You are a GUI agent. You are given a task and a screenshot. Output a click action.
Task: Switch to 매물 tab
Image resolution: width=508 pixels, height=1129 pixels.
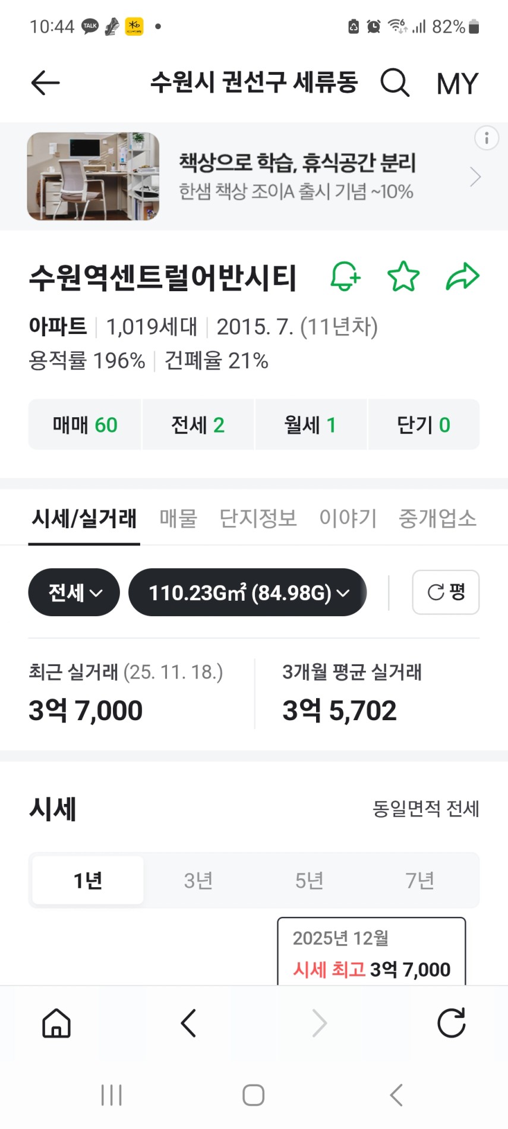(x=178, y=518)
